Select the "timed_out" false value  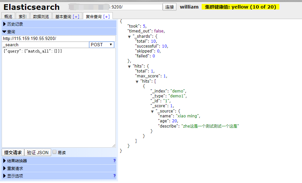point(159,31)
